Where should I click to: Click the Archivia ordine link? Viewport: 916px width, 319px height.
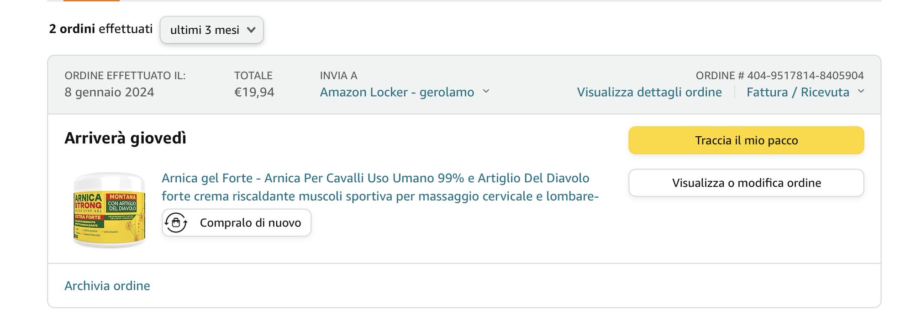107,286
